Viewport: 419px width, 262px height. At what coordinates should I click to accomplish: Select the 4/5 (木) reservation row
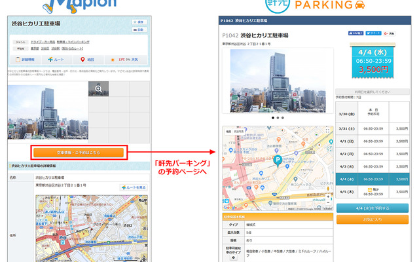click(x=373, y=192)
